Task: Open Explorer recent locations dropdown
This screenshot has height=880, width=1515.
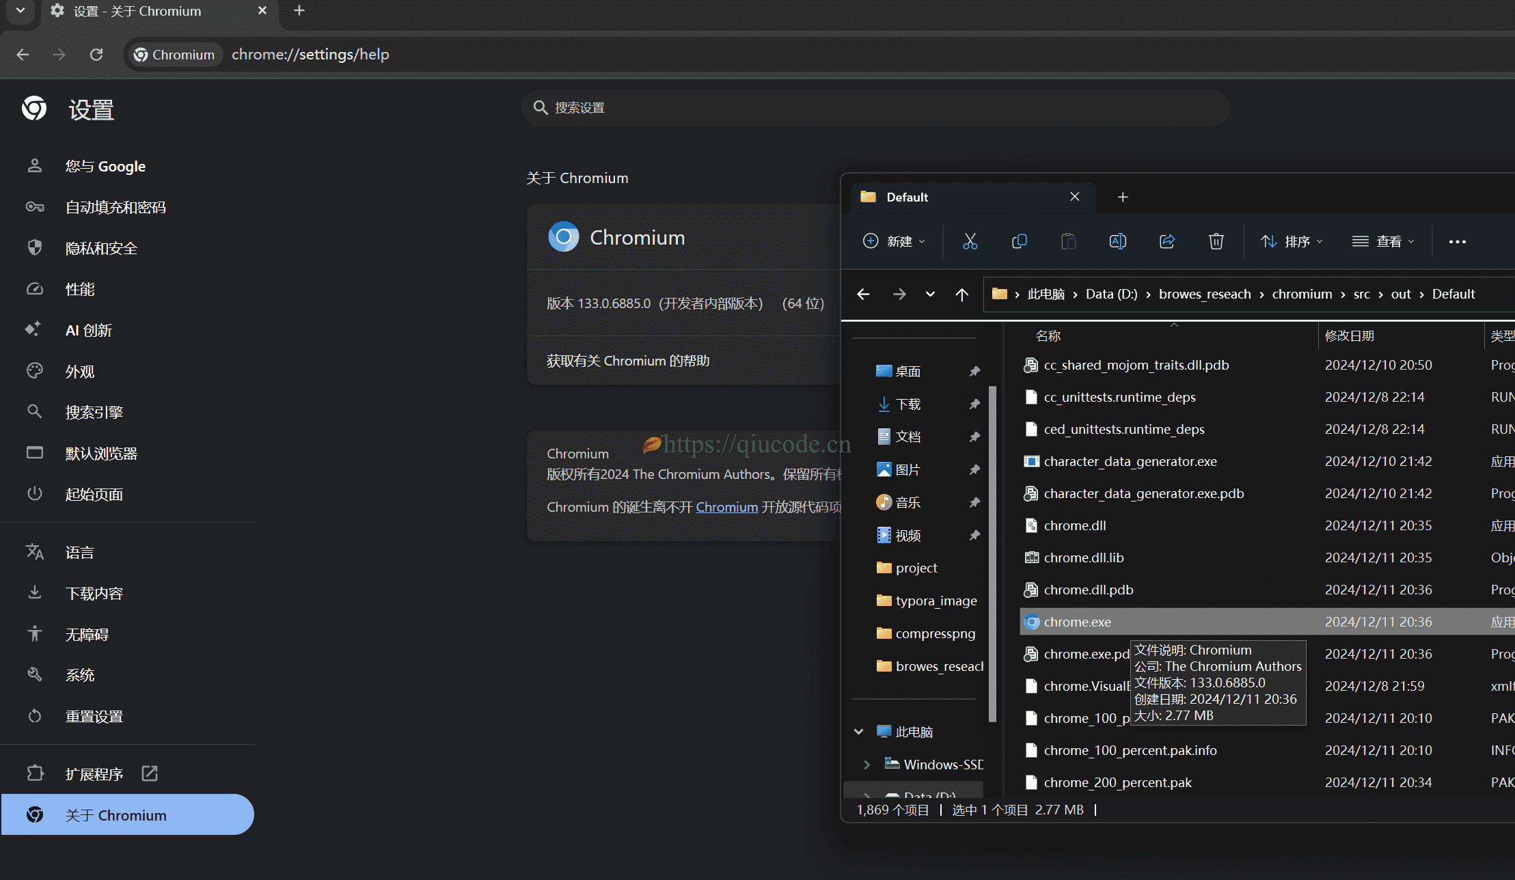Action: pyautogui.click(x=930, y=294)
